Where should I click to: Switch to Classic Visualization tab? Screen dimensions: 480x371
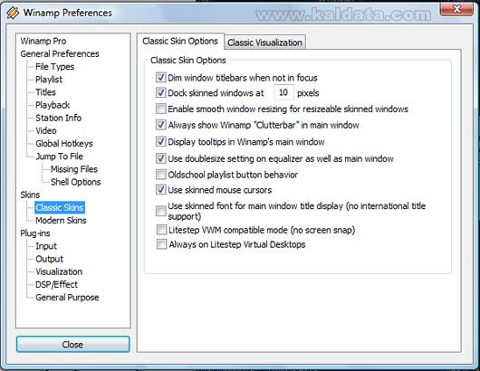point(264,43)
